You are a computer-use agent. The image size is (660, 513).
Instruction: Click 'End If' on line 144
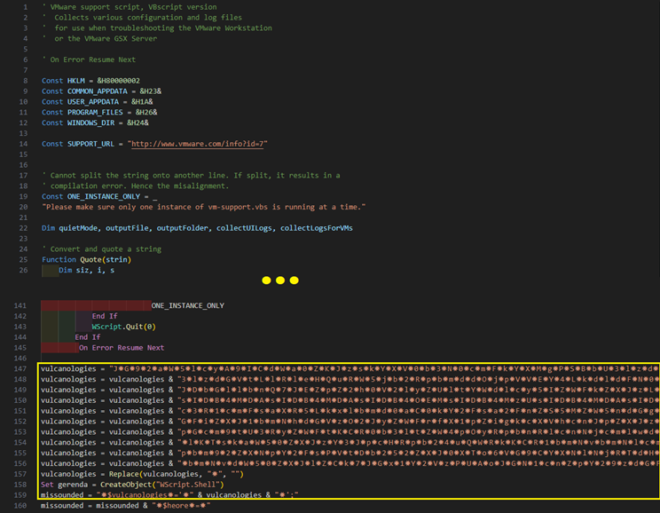pyautogui.click(x=88, y=337)
